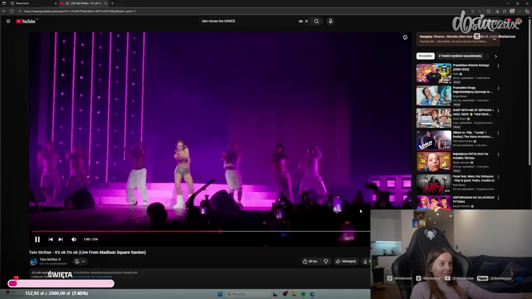Like the video (80 tys.)
Screen dimensions: 532x299
(310, 261)
